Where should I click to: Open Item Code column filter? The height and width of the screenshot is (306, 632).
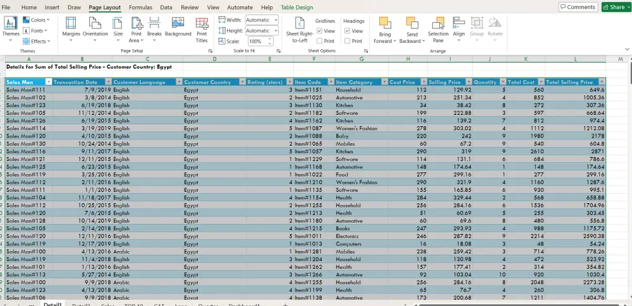[x=331, y=82]
